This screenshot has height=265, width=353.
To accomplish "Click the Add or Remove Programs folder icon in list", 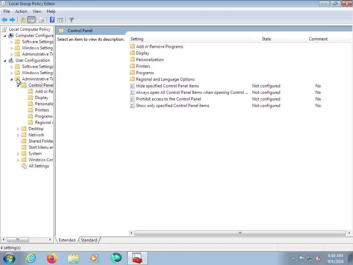I will click(132, 47).
